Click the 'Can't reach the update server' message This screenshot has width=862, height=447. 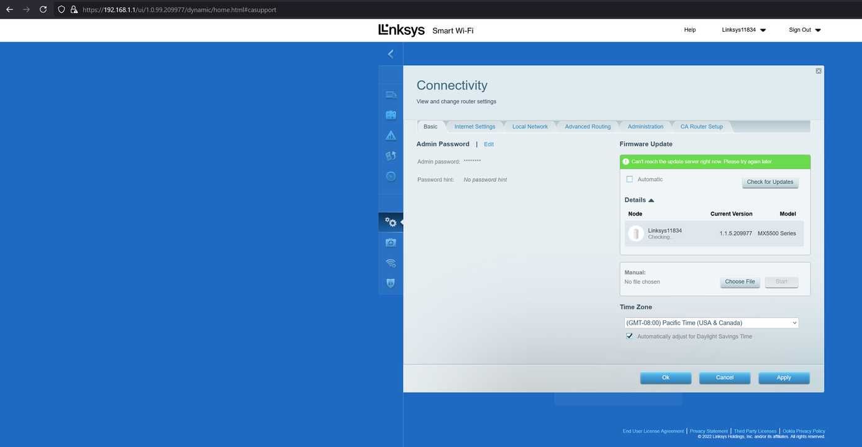click(x=702, y=161)
